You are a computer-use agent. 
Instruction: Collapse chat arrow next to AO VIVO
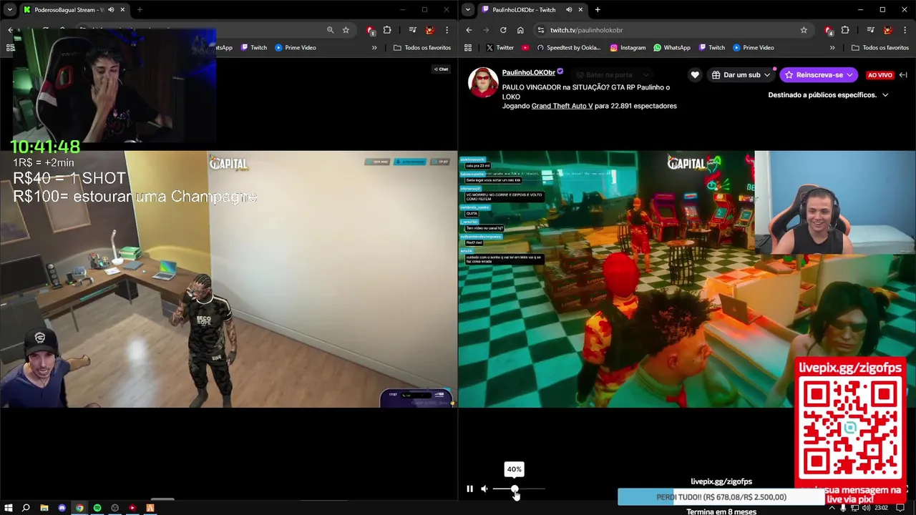coord(903,75)
